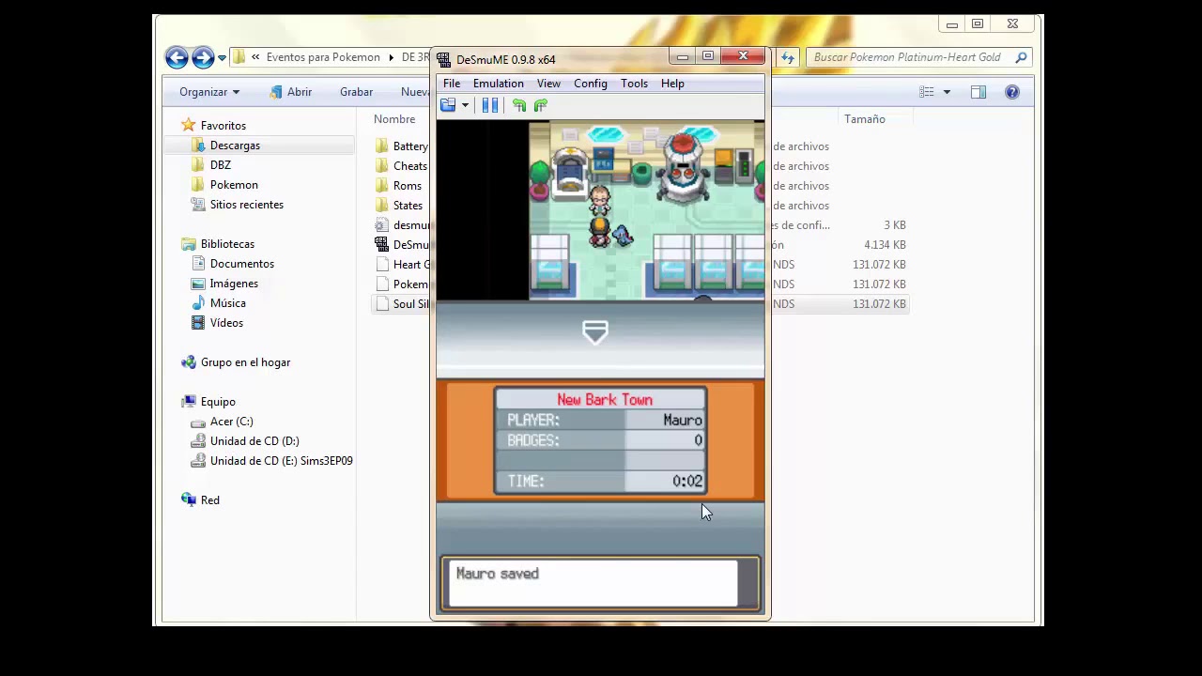
Task: Click the Favoritos star icon
Action: point(189,125)
